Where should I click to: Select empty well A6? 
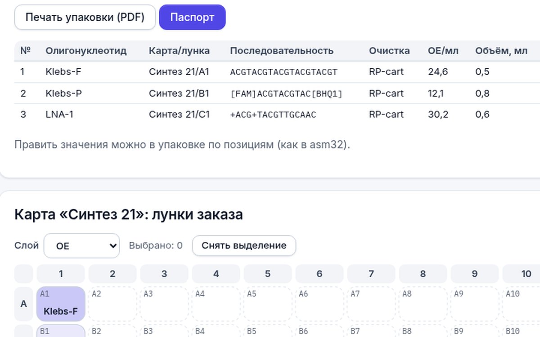319,304
